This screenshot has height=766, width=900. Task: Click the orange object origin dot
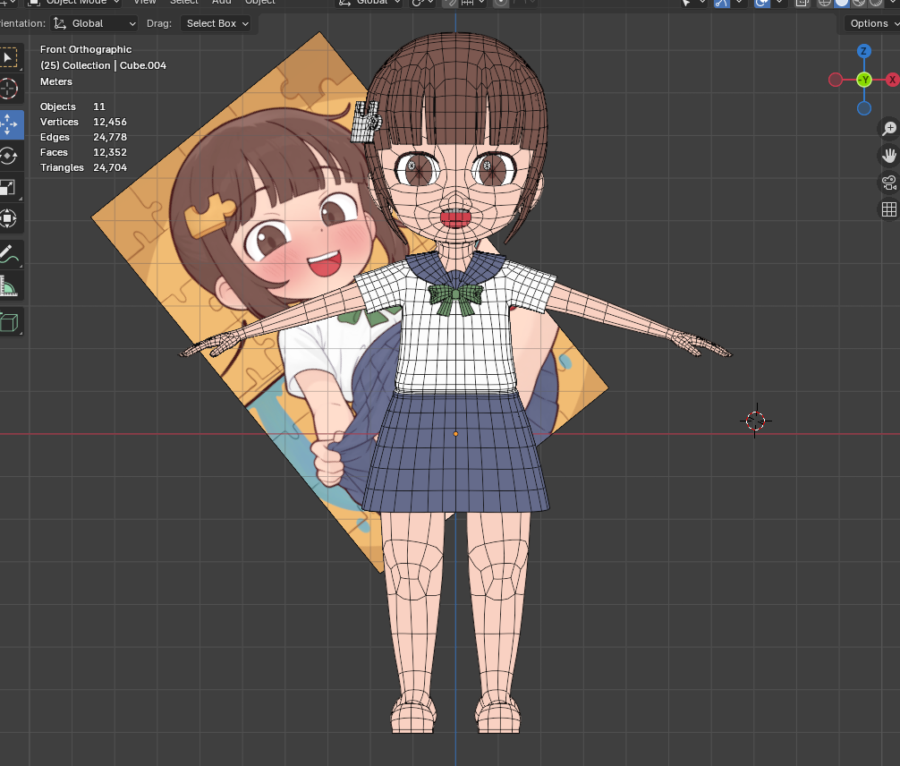click(455, 434)
